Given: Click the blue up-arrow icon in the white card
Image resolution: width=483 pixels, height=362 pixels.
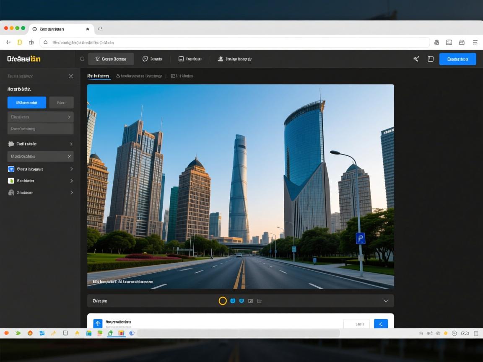Looking at the screenshot, I should coord(98,323).
